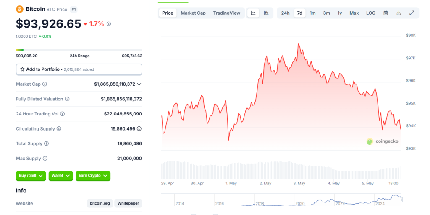This screenshot has height=215, width=430.
Task: Select the Price chart tab
Action: click(x=168, y=13)
